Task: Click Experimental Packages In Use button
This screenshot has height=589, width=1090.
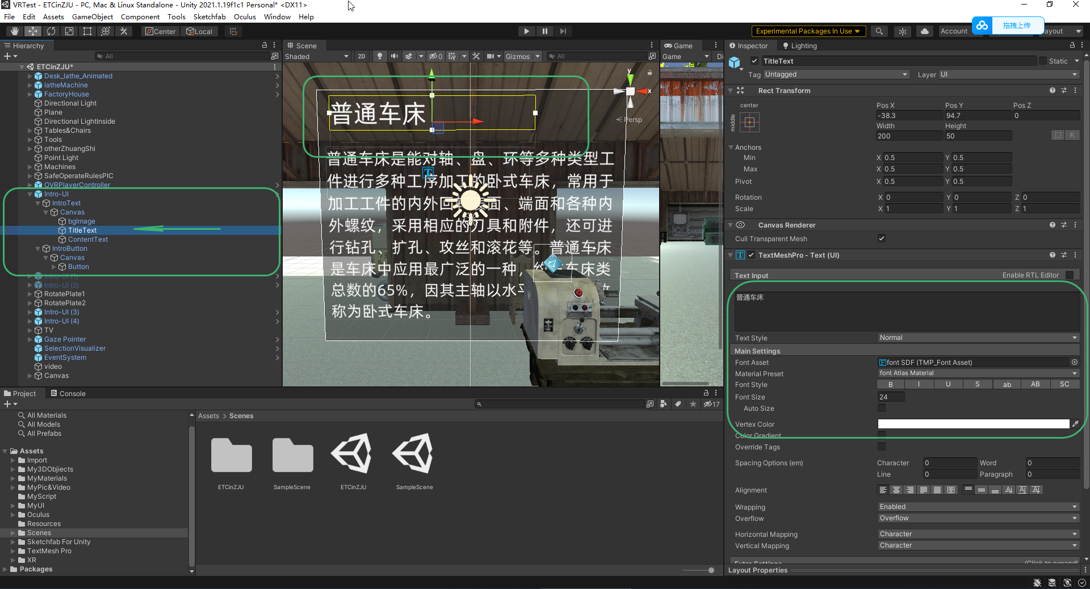Action: 808,31
